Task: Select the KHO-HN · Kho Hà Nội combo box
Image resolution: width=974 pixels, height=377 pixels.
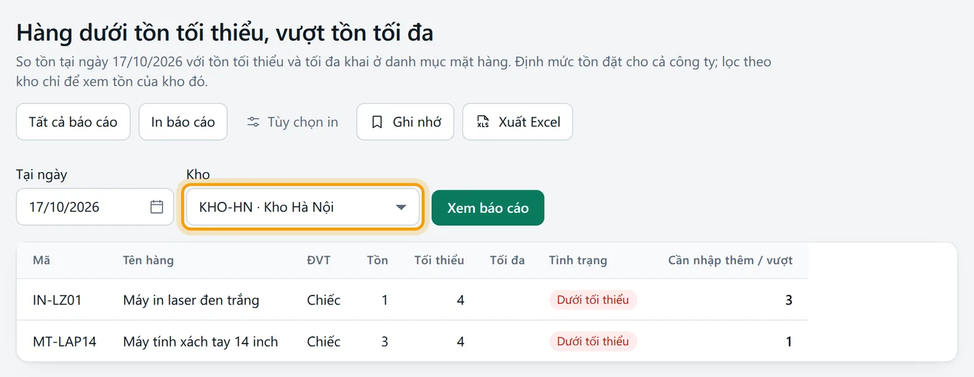Action: [x=303, y=207]
